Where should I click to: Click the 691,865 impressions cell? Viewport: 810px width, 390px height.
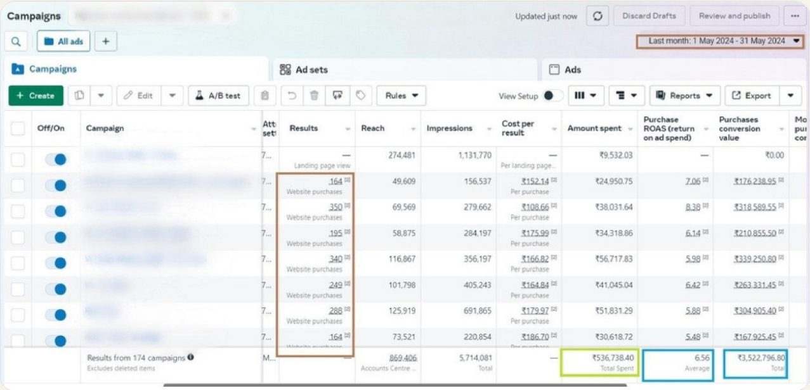pyautogui.click(x=477, y=311)
